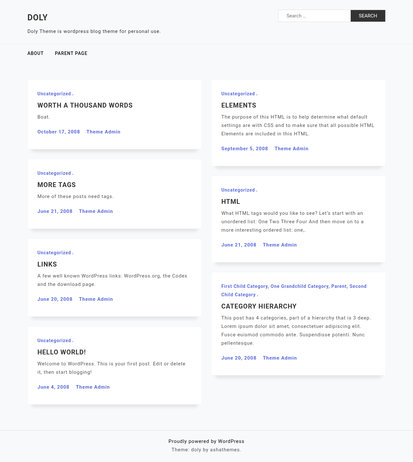Click Uncategorized above the Elements post

point(238,94)
